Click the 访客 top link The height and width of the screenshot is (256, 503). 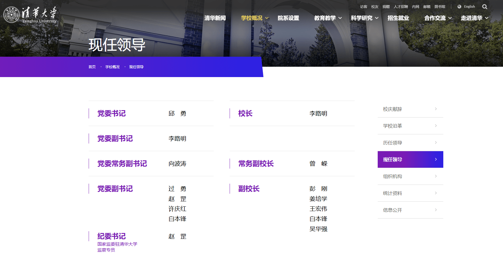point(364,6)
